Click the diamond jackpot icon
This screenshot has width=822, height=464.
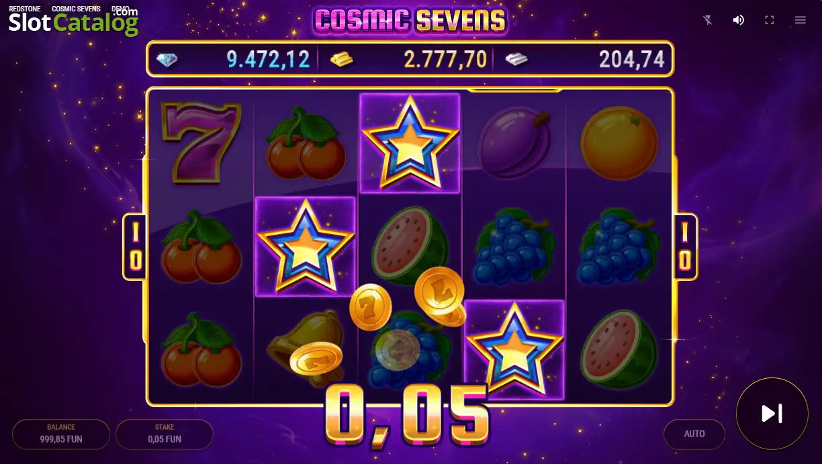(x=167, y=60)
